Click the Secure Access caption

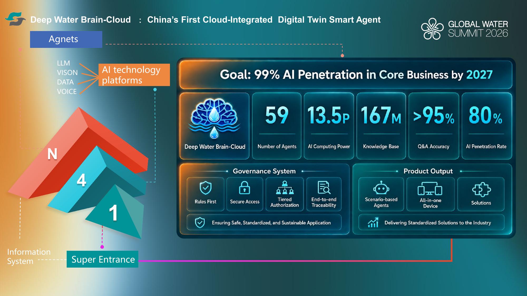point(245,202)
